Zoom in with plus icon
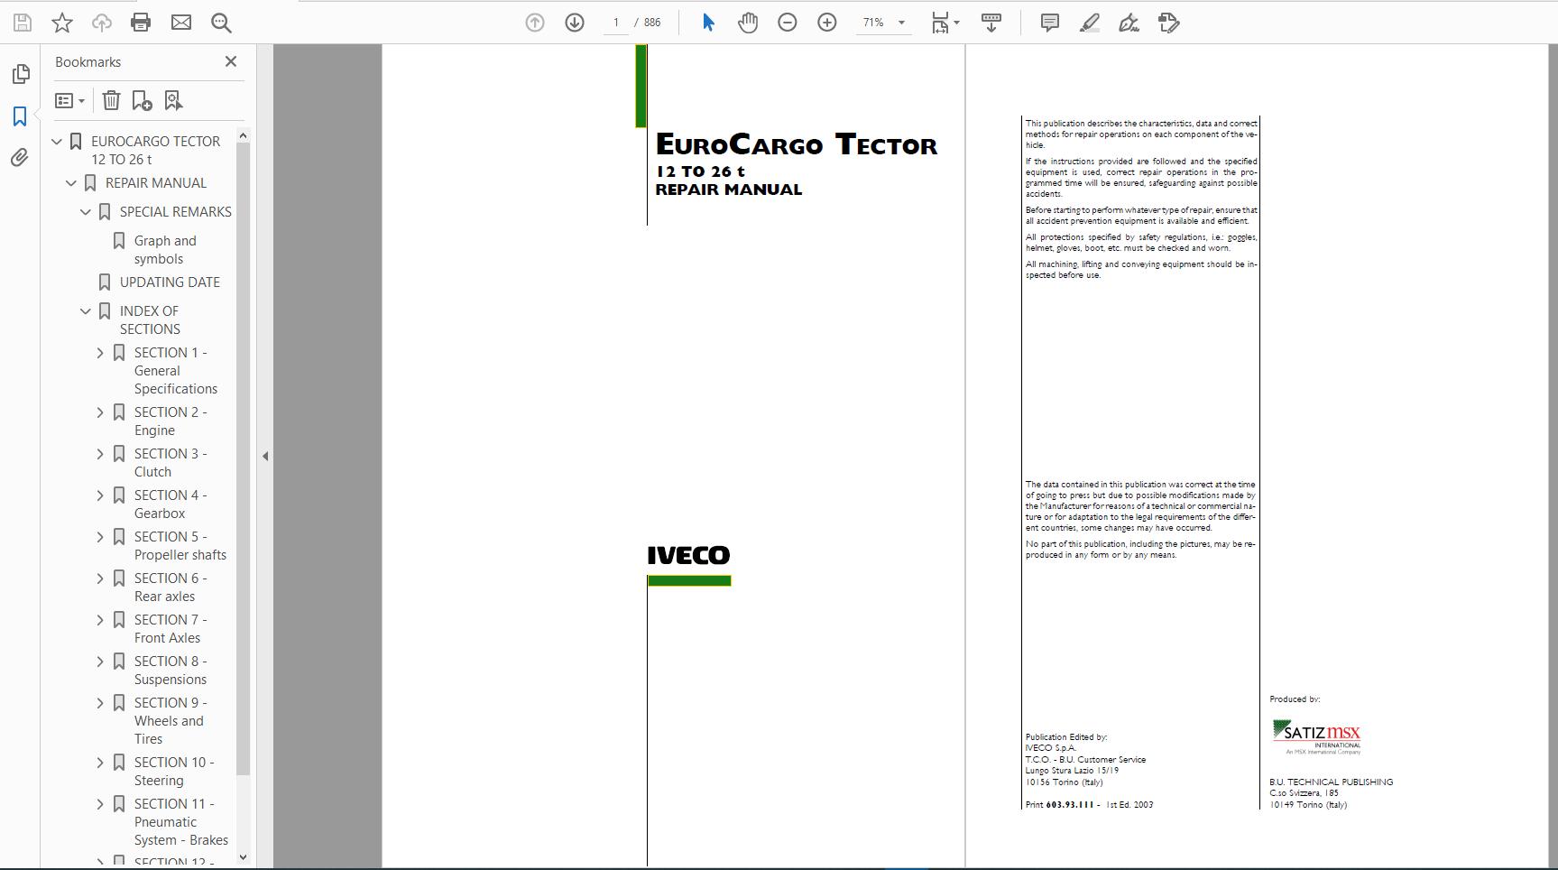The image size is (1558, 870). click(x=827, y=23)
